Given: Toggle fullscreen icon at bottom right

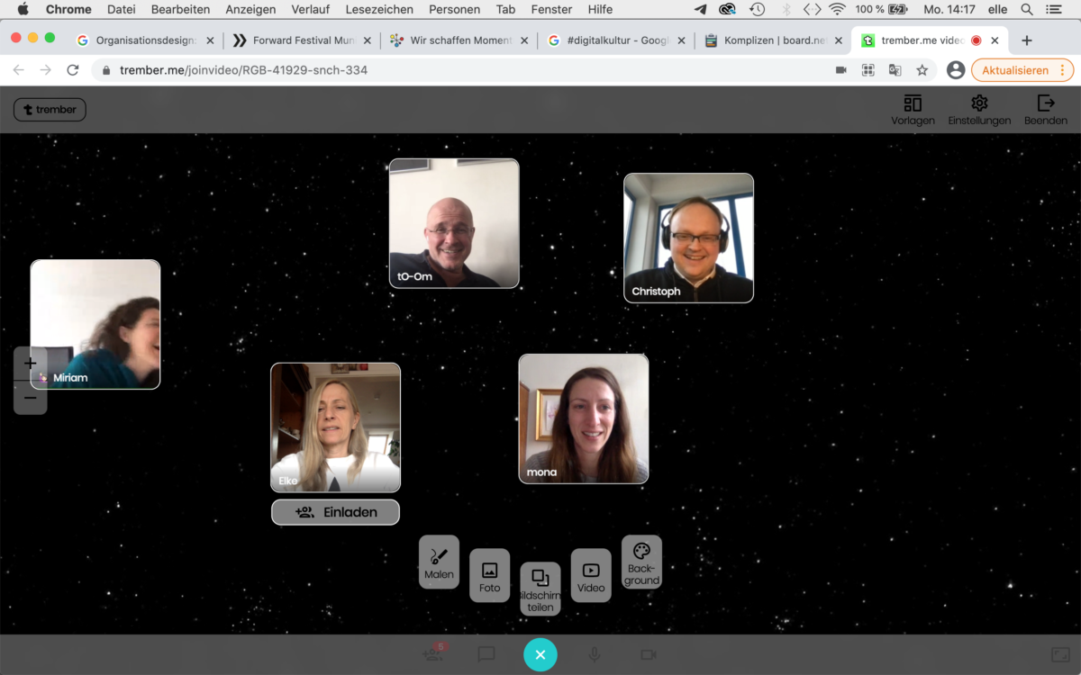Looking at the screenshot, I should pyautogui.click(x=1060, y=654).
